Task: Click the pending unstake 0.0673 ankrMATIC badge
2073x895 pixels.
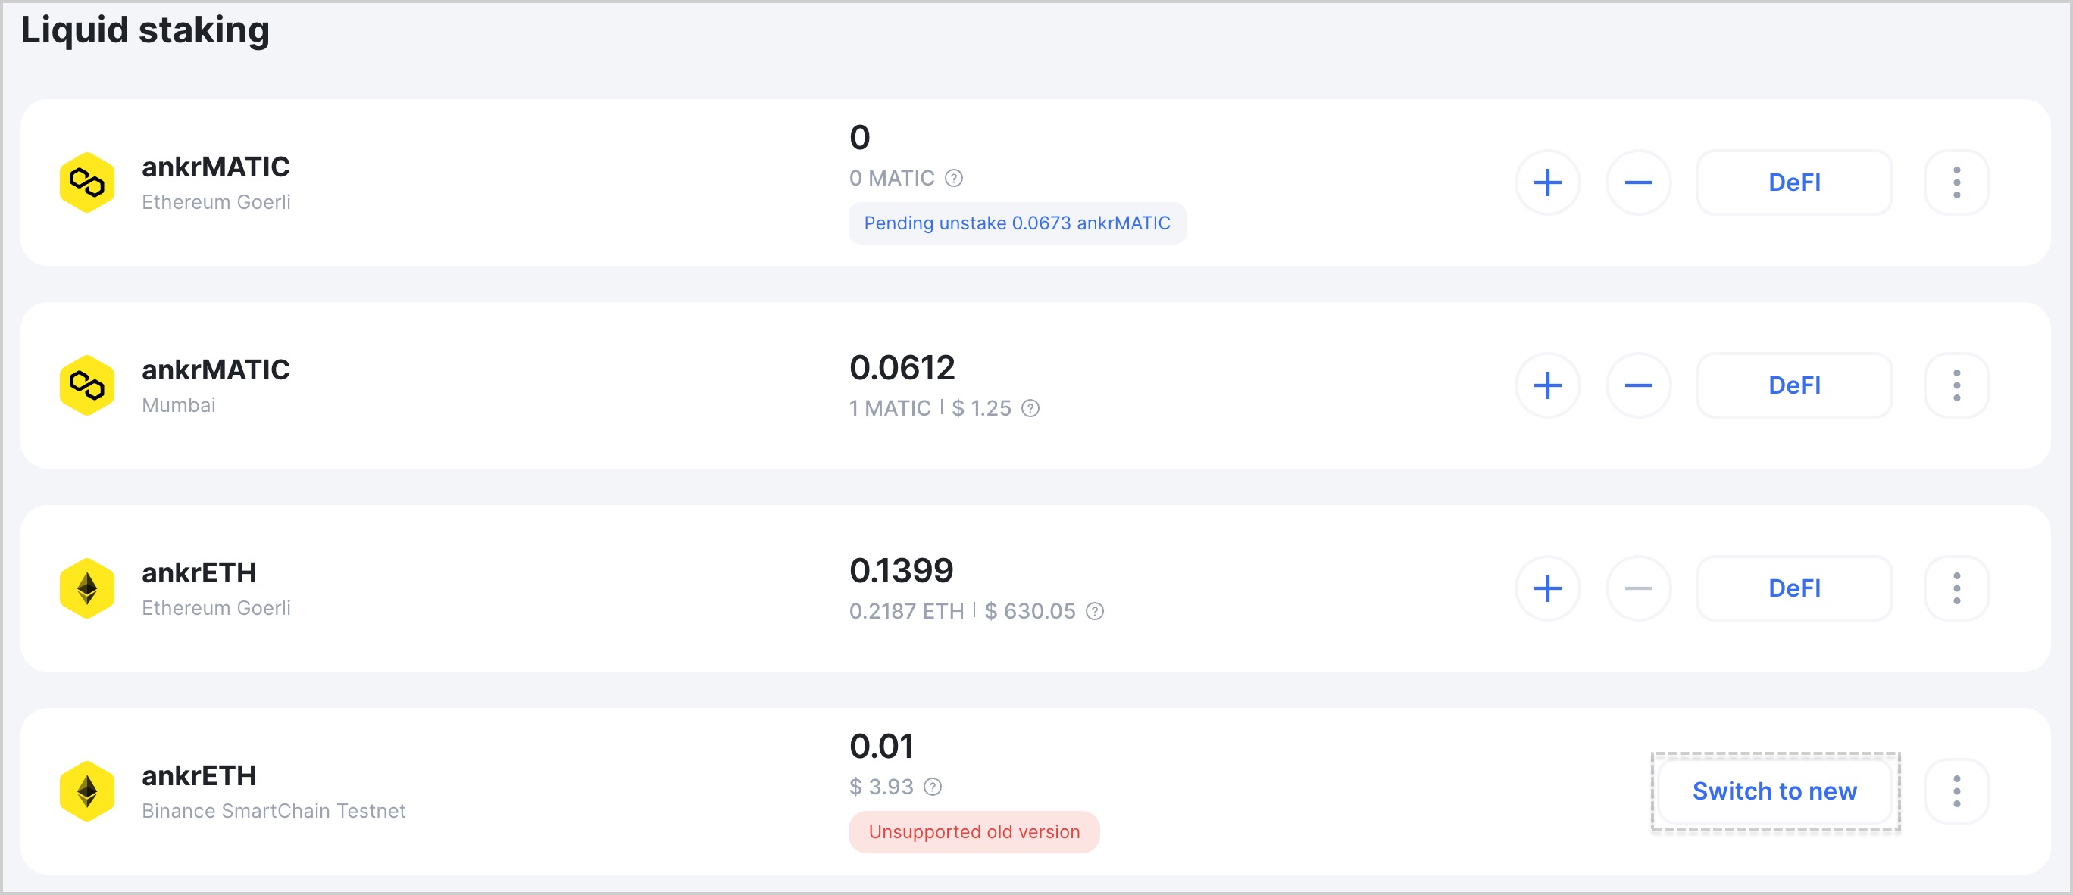Action: coord(1017,223)
